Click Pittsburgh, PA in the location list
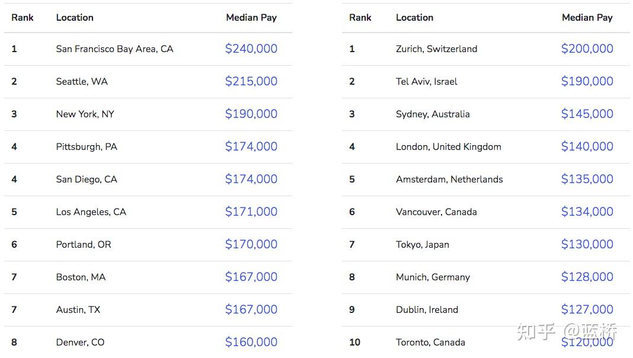The image size is (633, 358). 87,146
